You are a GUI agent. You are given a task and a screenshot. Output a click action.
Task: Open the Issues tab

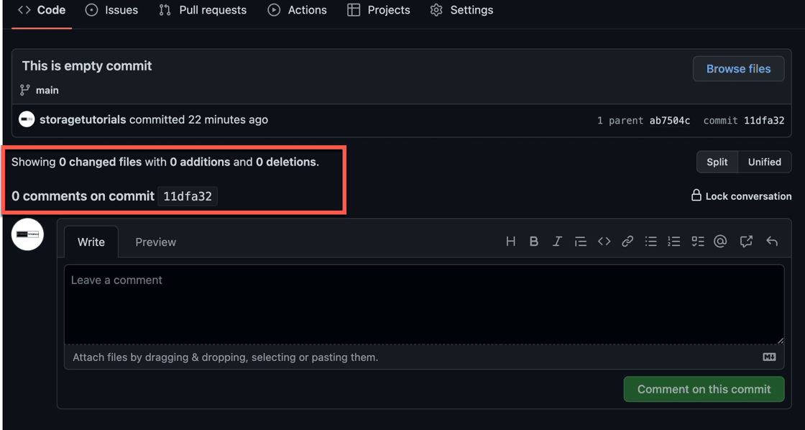(x=111, y=10)
